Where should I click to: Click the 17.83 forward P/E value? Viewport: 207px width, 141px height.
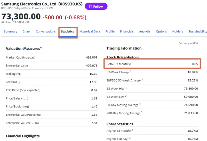pos(93,82)
